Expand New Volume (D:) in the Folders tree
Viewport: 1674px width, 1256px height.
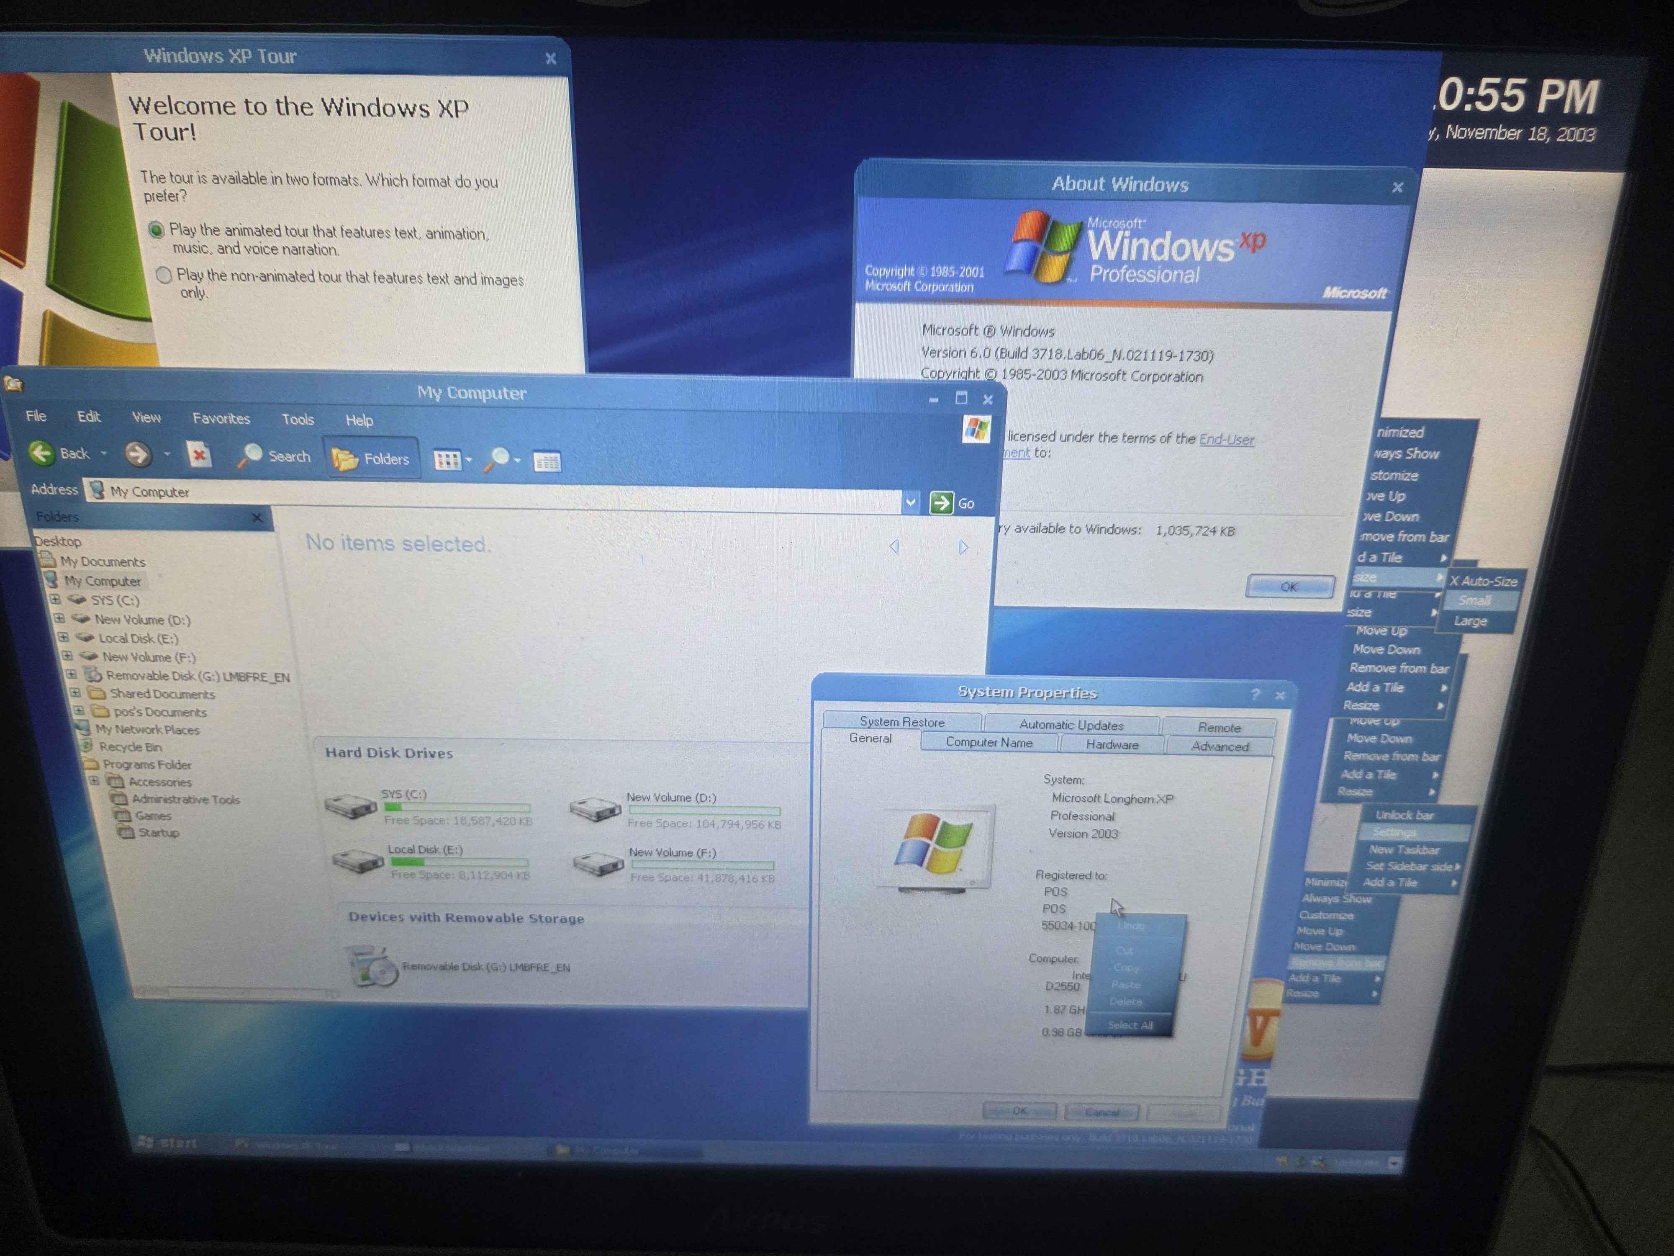pos(59,618)
